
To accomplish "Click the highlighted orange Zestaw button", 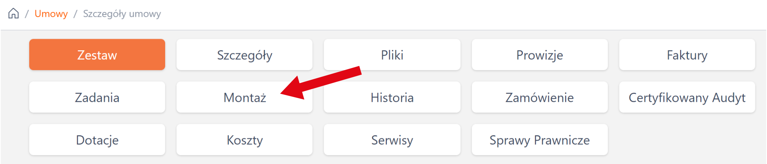I will (x=97, y=55).
